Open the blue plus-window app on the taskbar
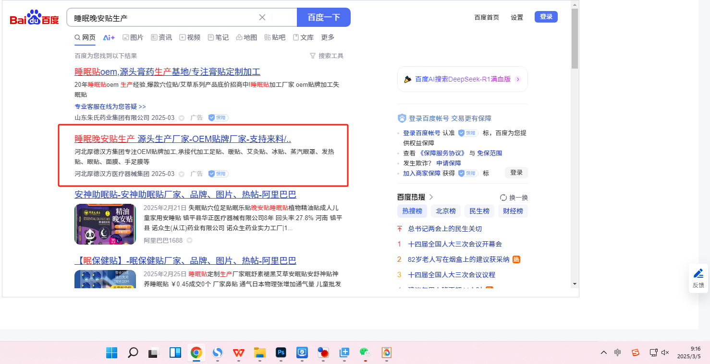 pos(344,353)
